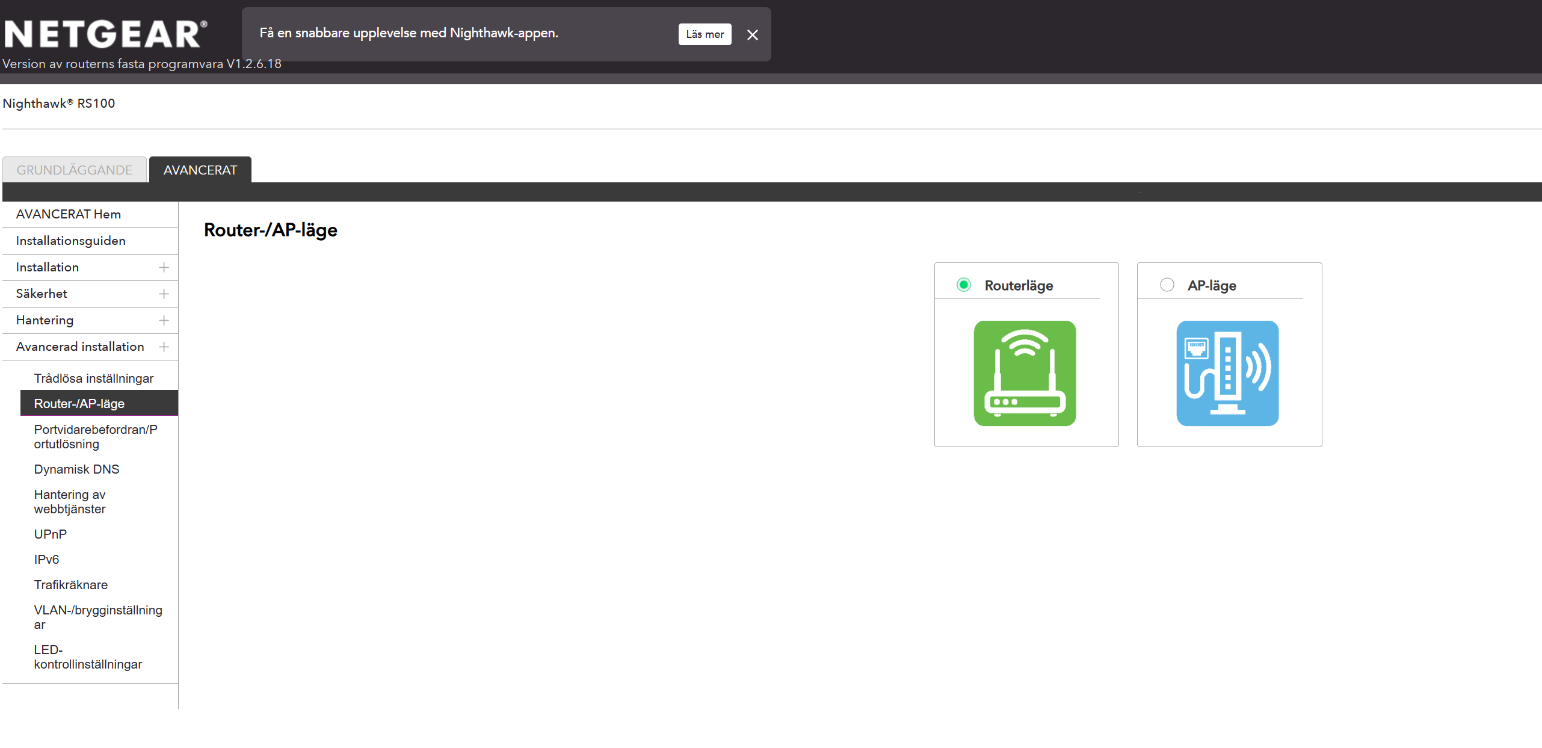Screen dimensions: 1542x748
Task: Expand the Installation menu section
Action: 164,267
